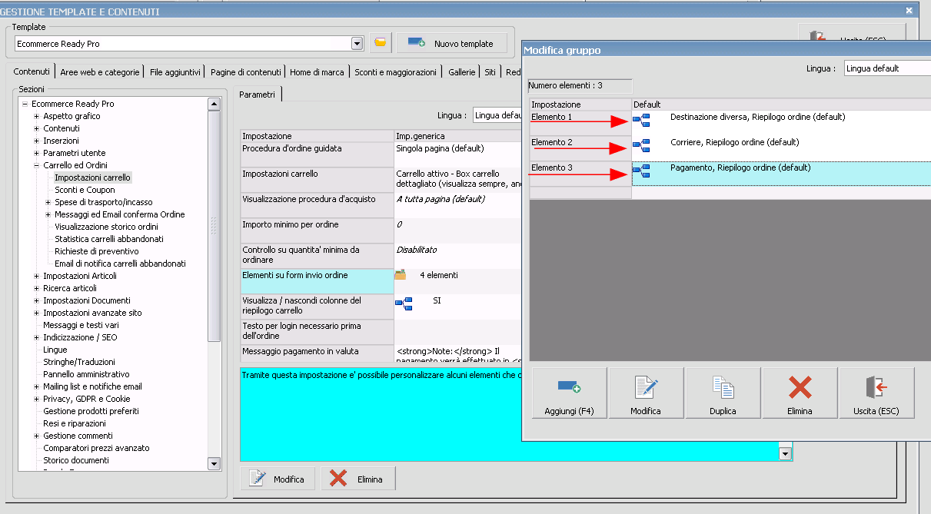This screenshot has height=514, width=931.
Task: Click the group icon in Elemento 3 row
Action: pyautogui.click(x=641, y=171)
